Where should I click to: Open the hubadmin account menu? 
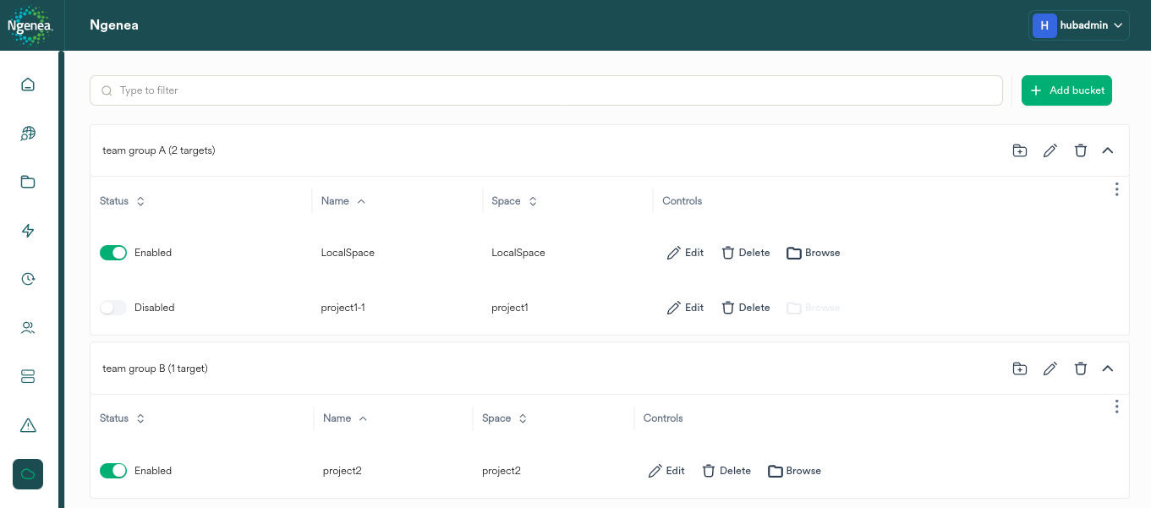click(1079, 25)
